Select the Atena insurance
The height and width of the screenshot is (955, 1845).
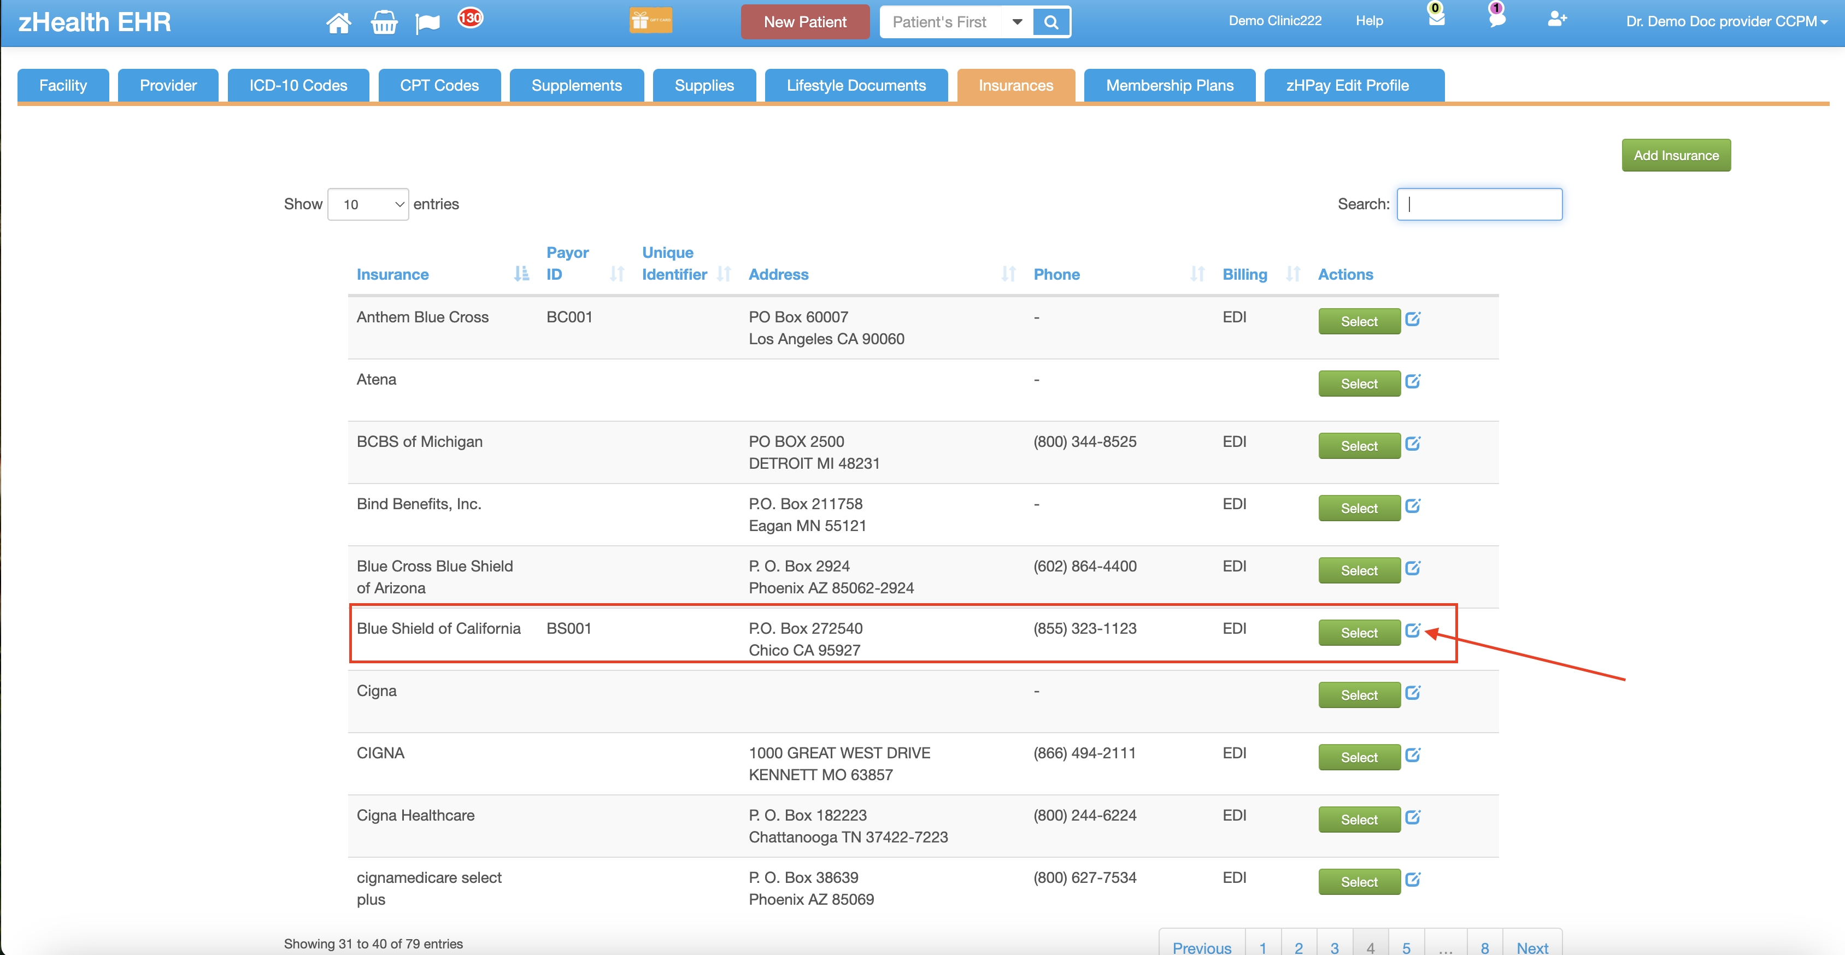pyautogui.click(x=1359, y=384)
